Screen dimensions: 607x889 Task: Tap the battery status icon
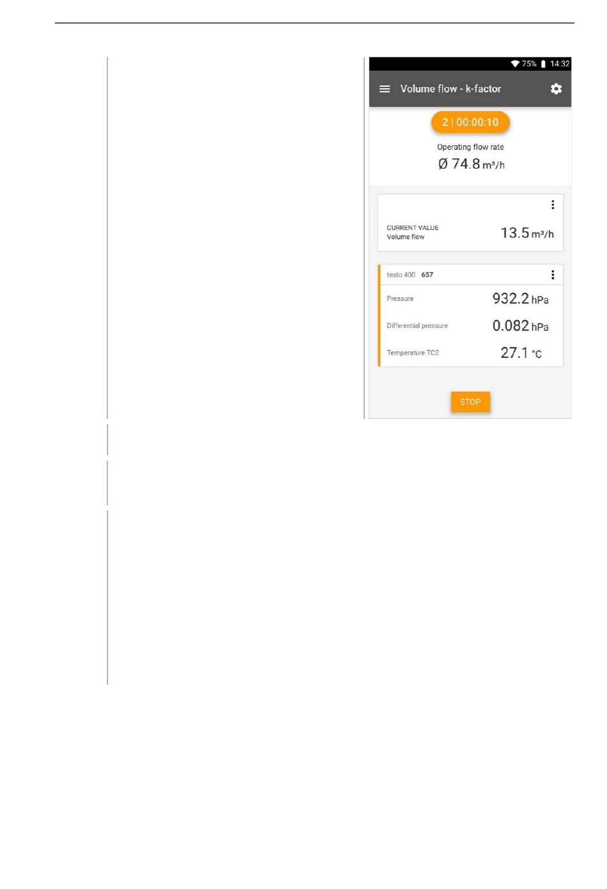(x=543, y=64)
